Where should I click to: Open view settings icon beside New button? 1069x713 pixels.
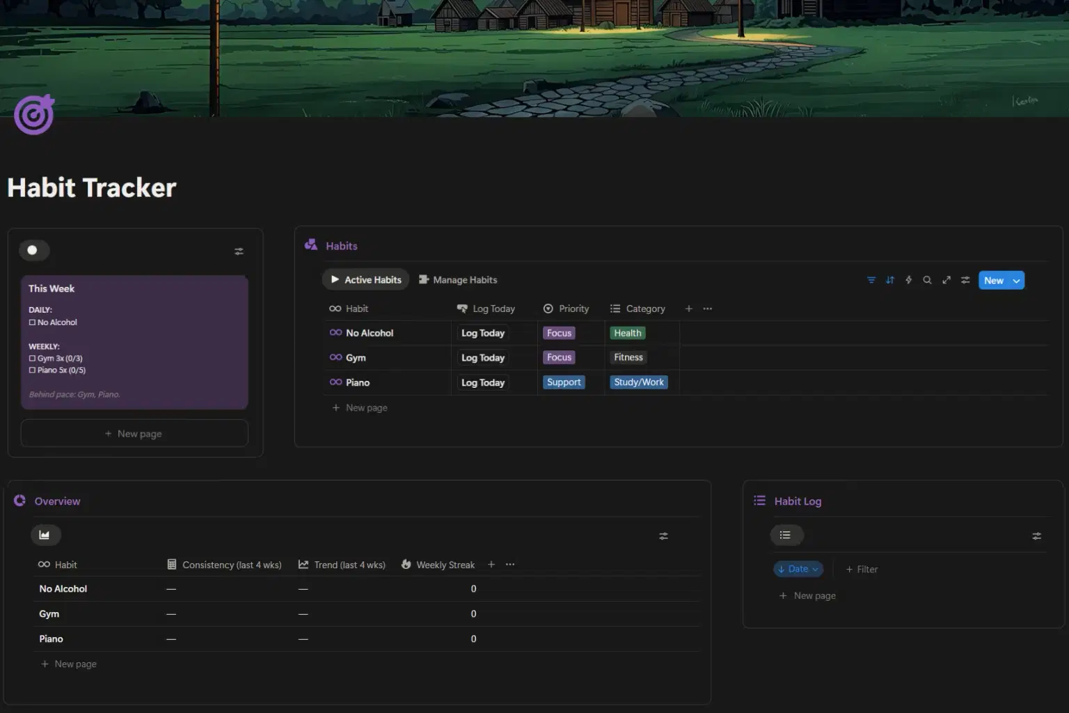pos(965,280)
